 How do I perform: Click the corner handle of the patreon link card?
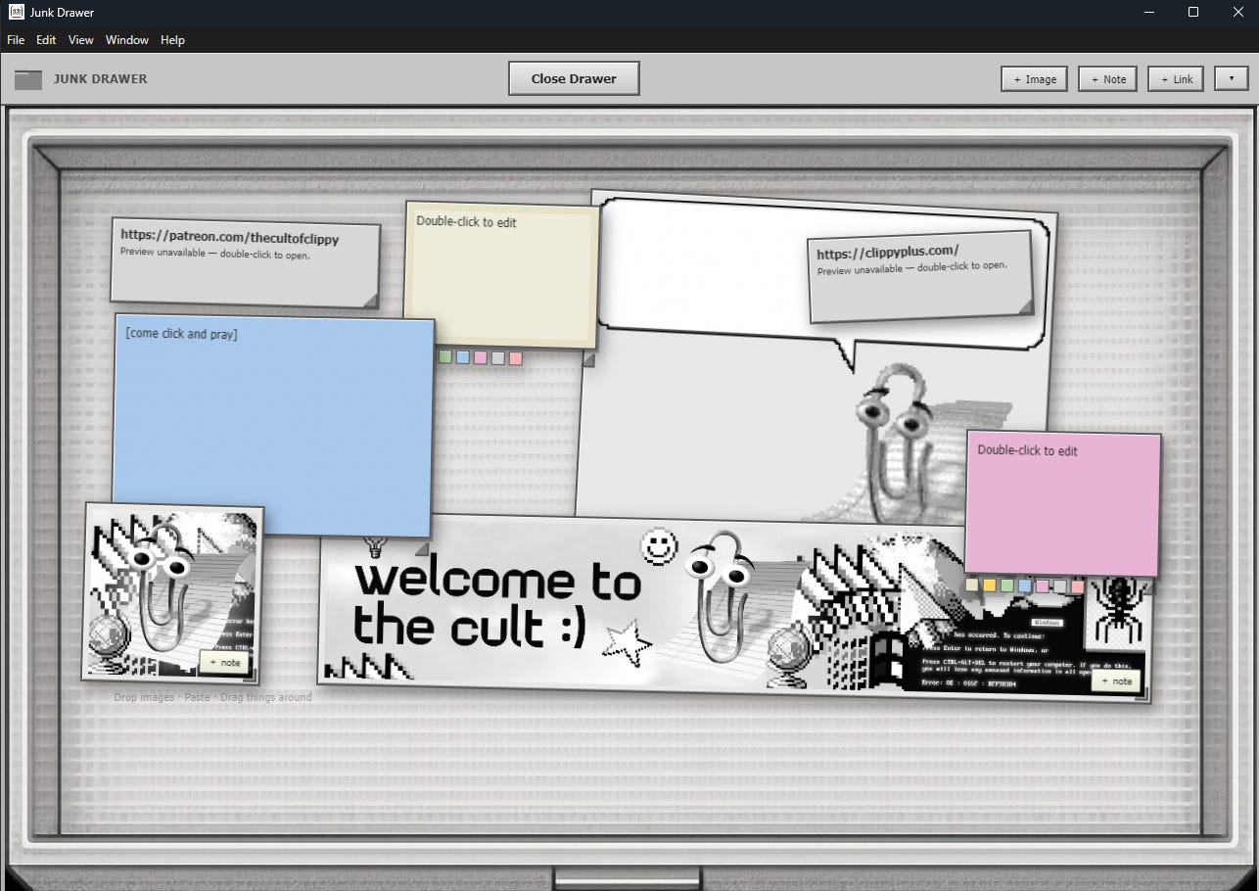click(371, 301)
